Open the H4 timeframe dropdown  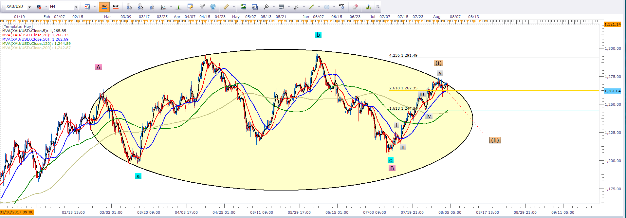pos(76,7)
